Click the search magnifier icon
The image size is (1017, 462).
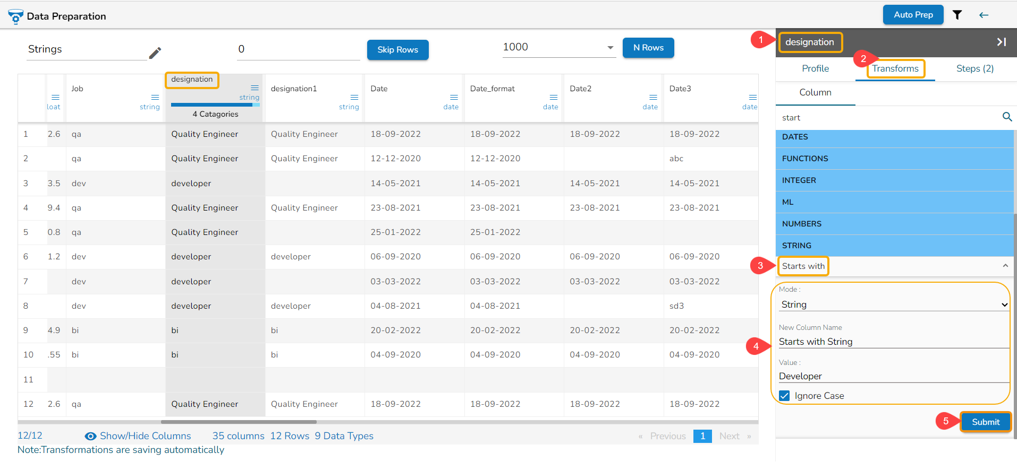pyautogui.click(x=1007, y=117)
